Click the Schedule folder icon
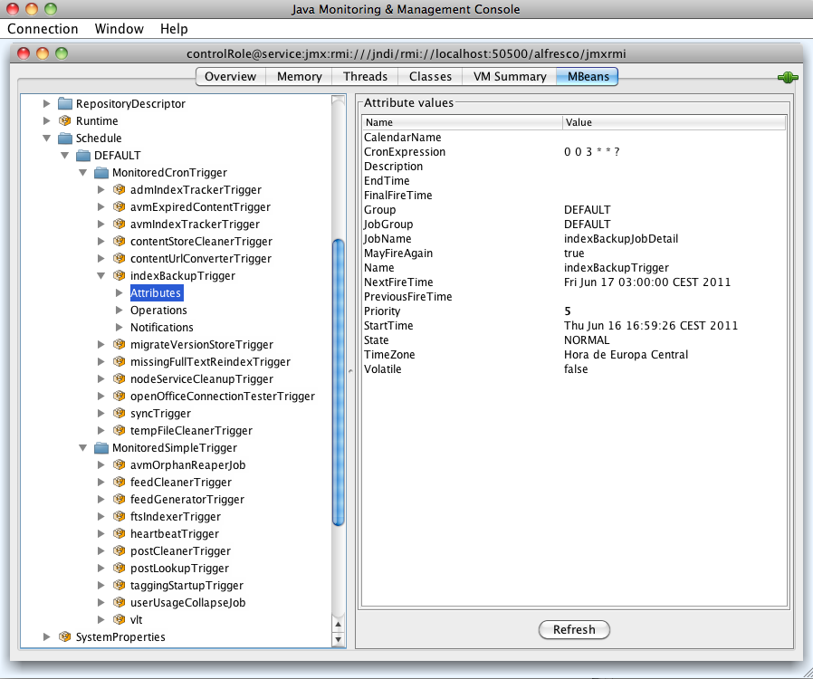This screenshot has width=813, height=679. [x=65, y=138]
